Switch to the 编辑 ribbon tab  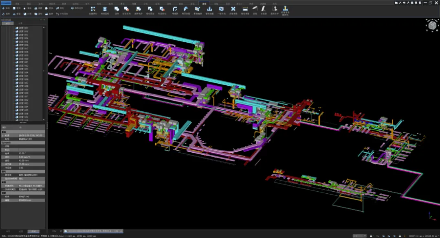(x=204, y=3)
